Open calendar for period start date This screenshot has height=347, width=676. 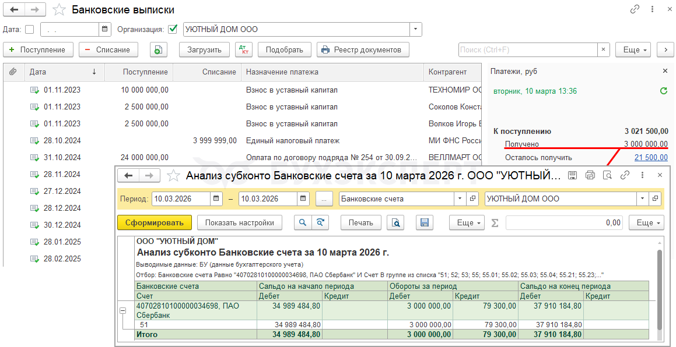pyautogui.click(x=217, y=199)
